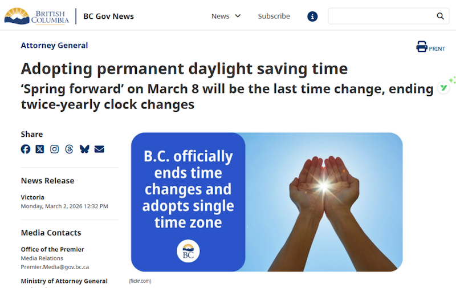
Task: Click the blue information icon
Action: (x=312, y=16)
